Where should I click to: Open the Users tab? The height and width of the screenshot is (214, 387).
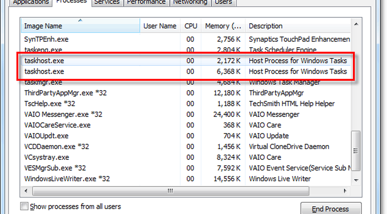(223, 2)
